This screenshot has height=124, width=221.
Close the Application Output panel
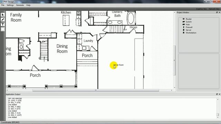tap(220, 94)
